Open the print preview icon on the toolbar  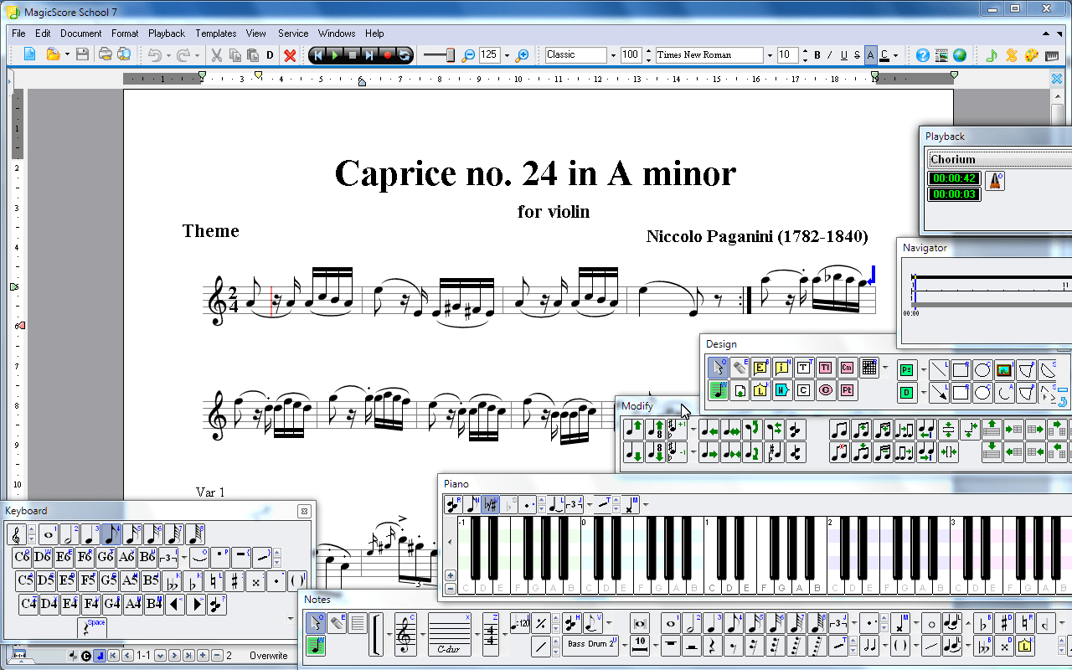coord(122,54)
